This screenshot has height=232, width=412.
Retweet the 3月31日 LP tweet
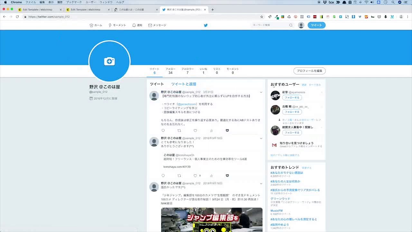coord(179,130)
